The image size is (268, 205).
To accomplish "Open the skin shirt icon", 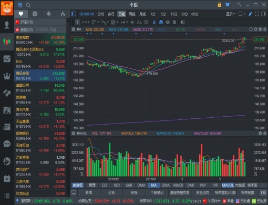I will tap(228, 5).
